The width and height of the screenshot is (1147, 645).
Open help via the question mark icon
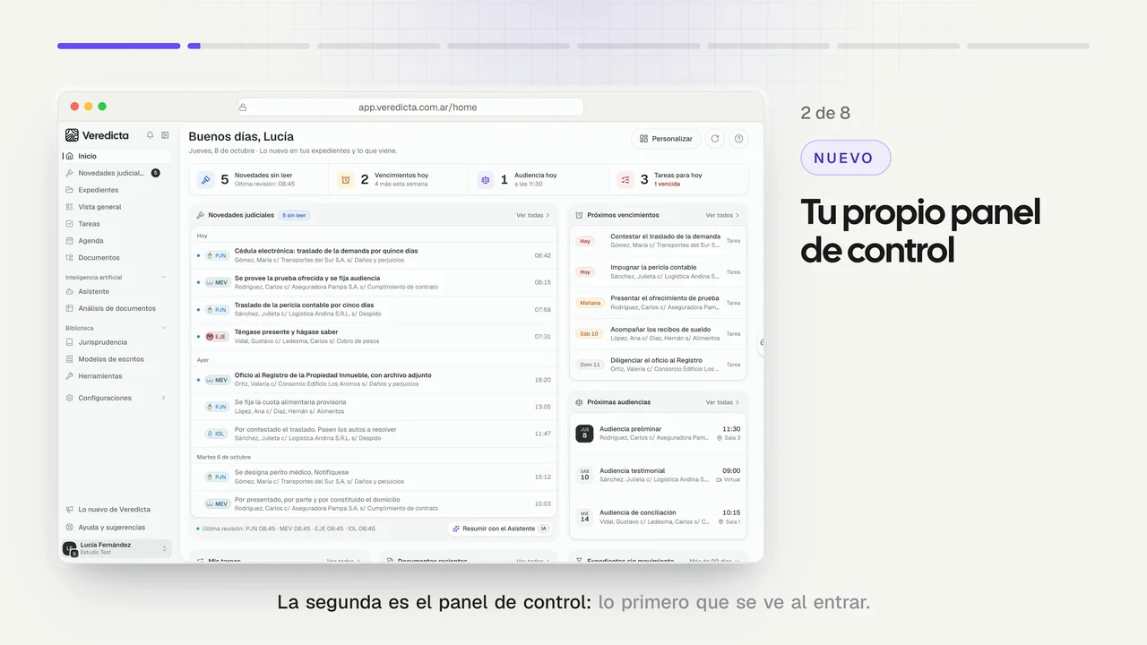738,139
